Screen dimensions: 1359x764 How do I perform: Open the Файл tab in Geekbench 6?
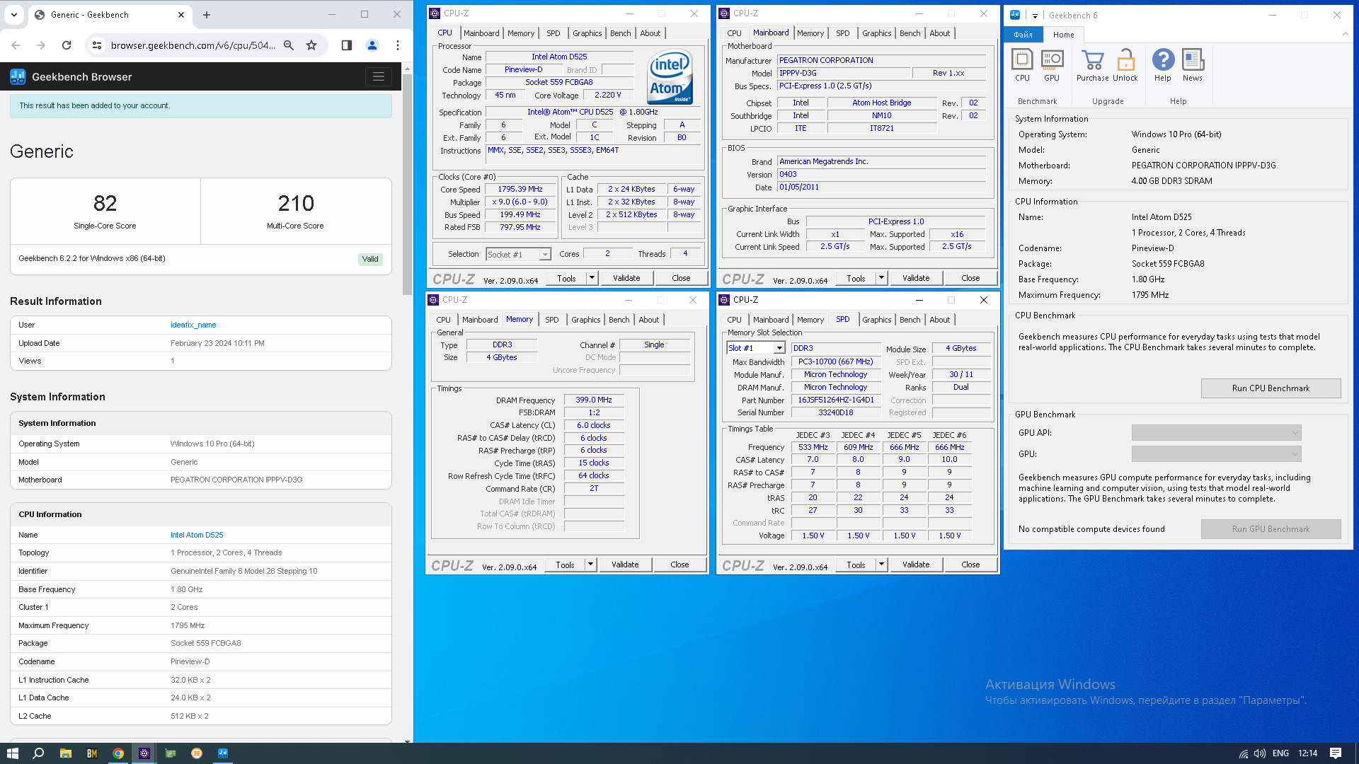pyautogui.click(x=1023, y=35)
